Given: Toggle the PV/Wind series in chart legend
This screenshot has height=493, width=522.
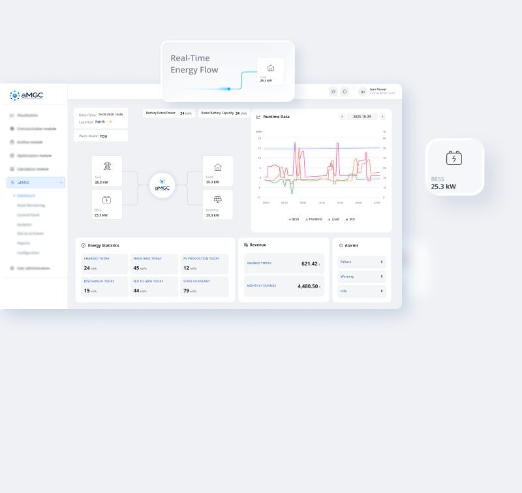Looking at the screenshot, I should coord(314,219).
